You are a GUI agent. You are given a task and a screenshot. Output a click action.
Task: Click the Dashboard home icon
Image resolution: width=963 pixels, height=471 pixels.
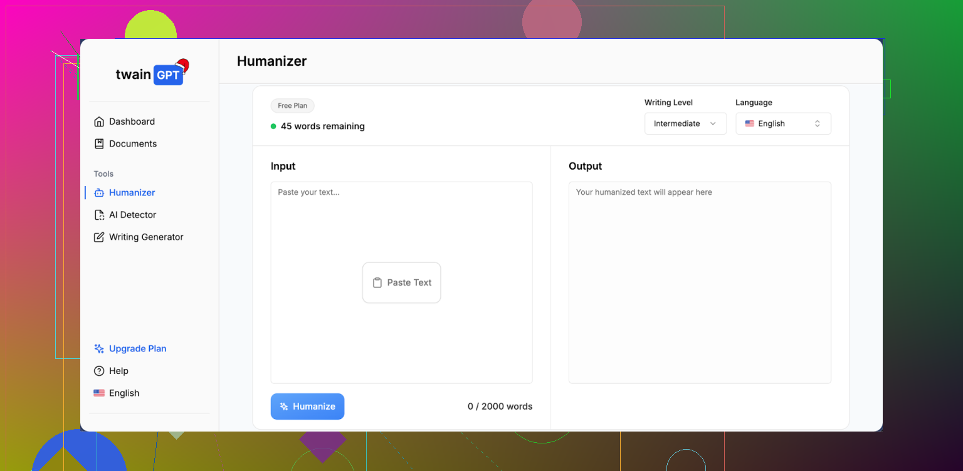coord(99,122)
